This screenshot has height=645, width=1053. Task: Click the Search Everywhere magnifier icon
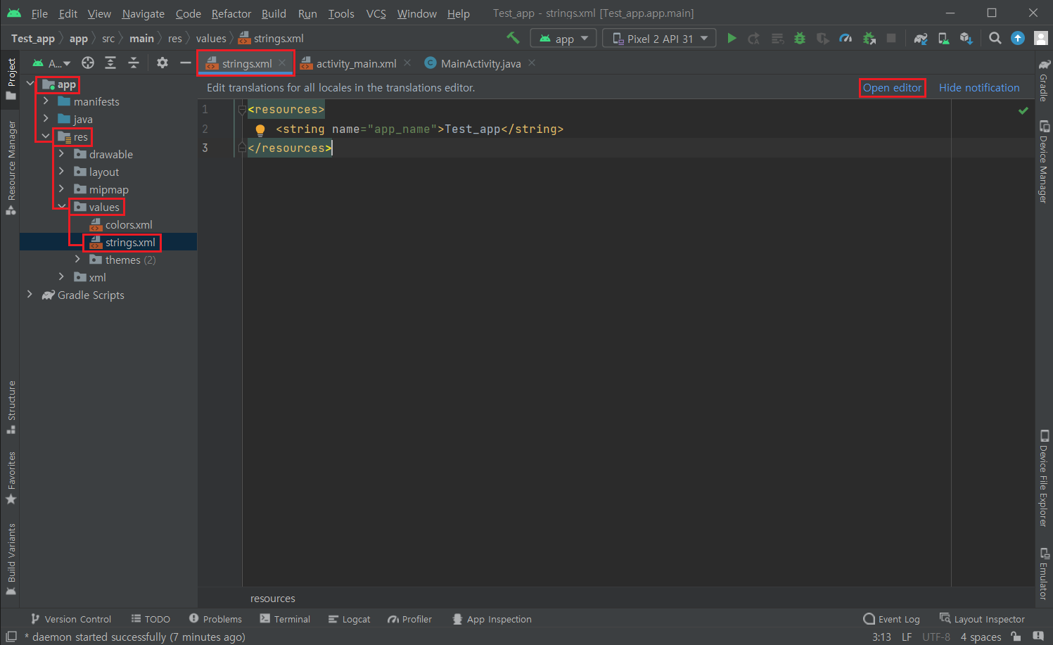[x=995, y=38]
